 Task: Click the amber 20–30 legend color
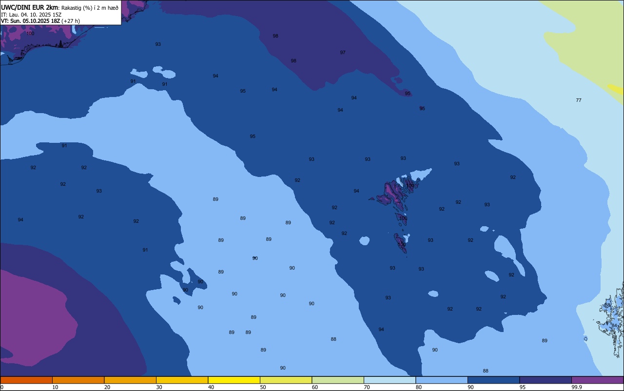point(130,380)
